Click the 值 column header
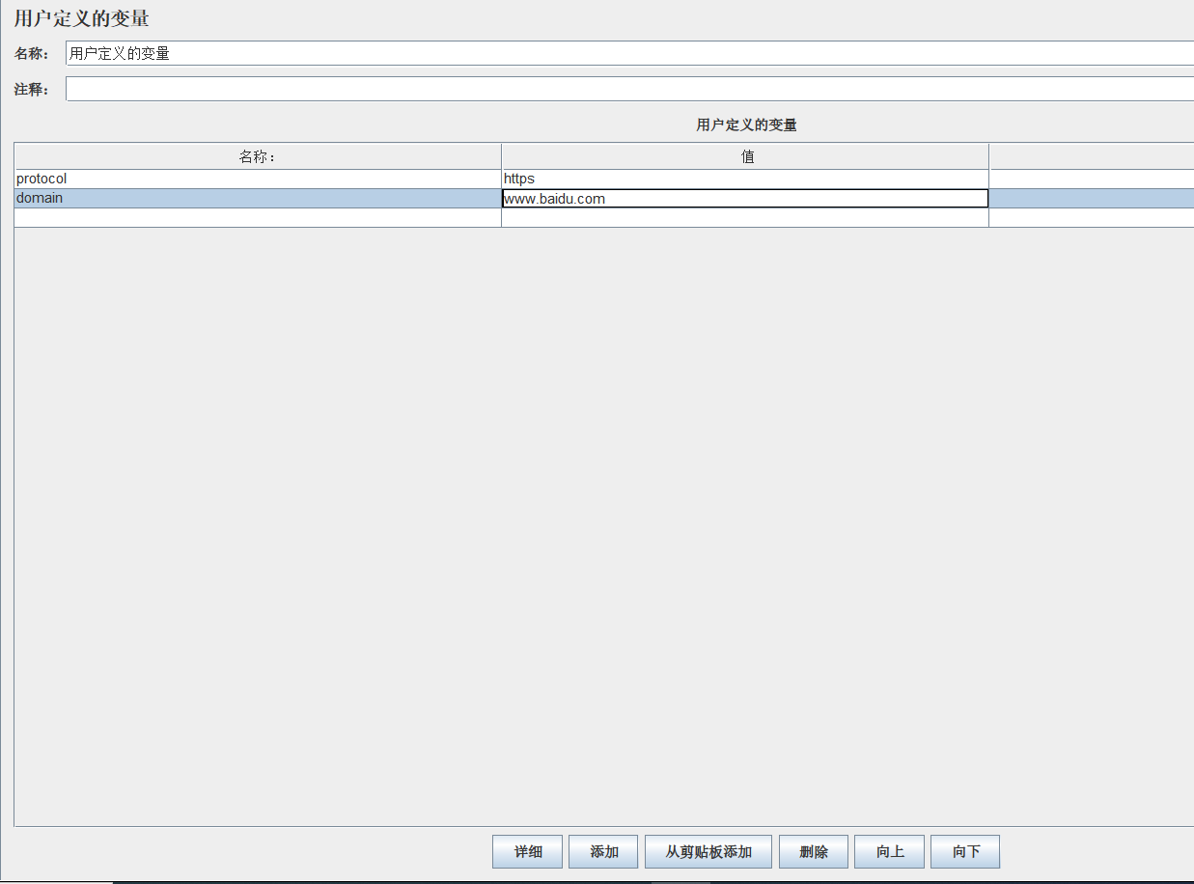This screenshot has height=884, width=1194. pyautogui.click(x=745, y=156)
